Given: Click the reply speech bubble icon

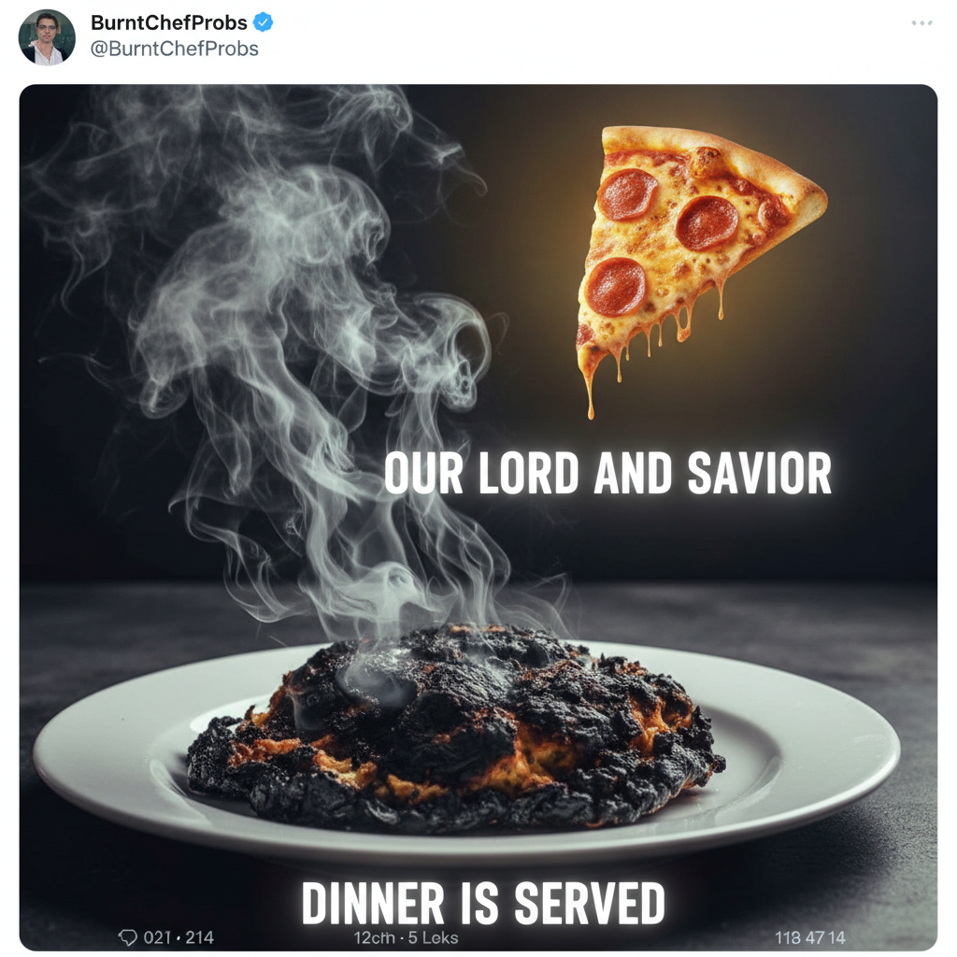Looking at the screenshot, I should pos(129,936).
